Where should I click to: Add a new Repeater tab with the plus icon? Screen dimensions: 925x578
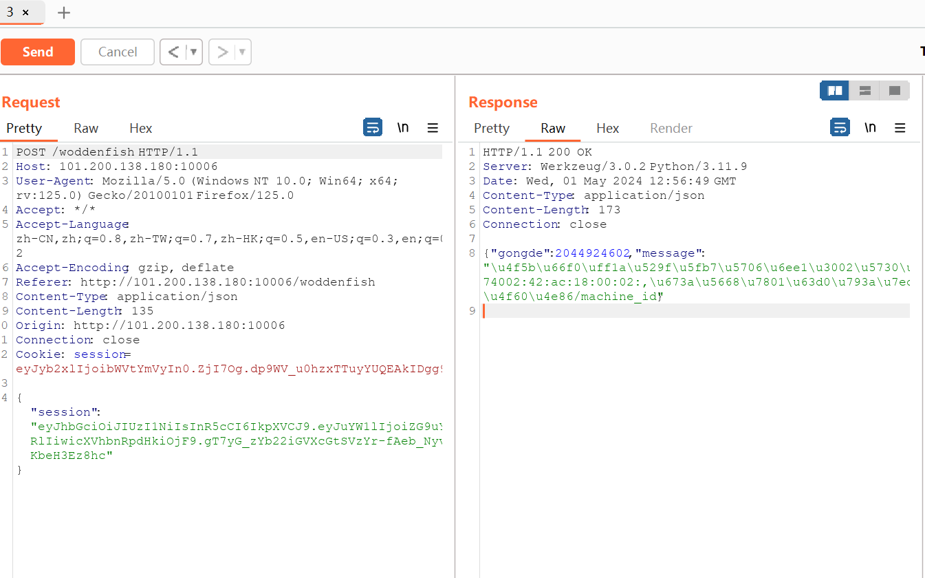click(x=63, y=12)
